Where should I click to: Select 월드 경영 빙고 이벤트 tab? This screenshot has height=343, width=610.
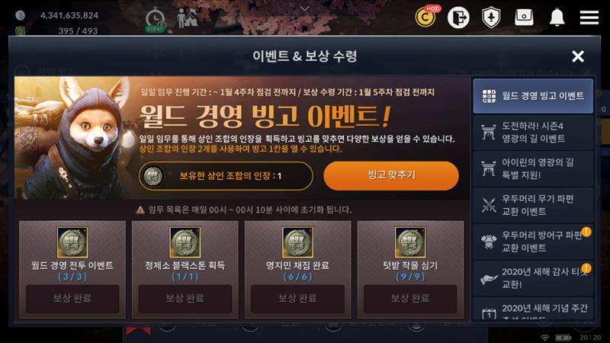[x=533, y=96]
